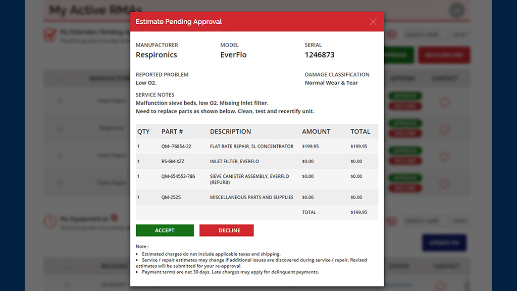Click the MANUFACTURER field label
517x291 pixels.
pyautogui.click(x=157, y=45)
